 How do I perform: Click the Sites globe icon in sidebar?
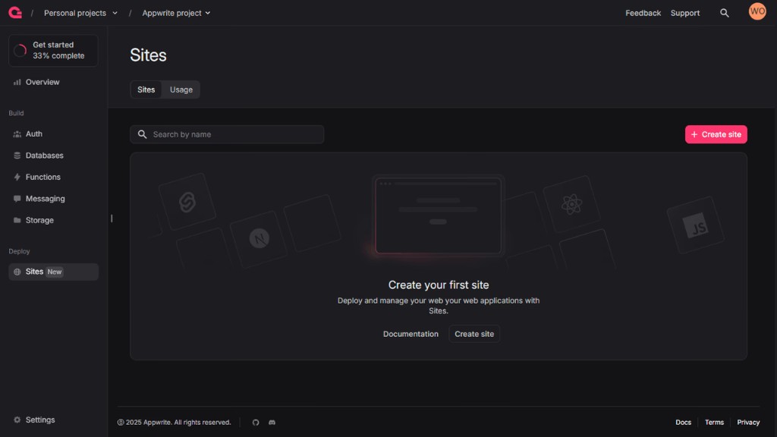pos(17,272)
